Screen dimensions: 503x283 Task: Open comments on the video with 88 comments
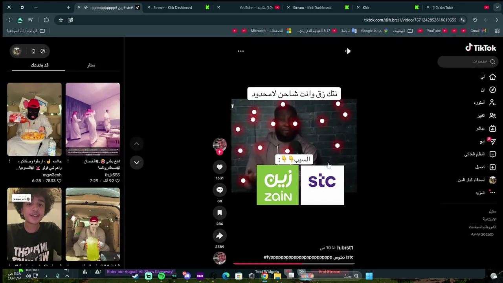tap(220, 190)
